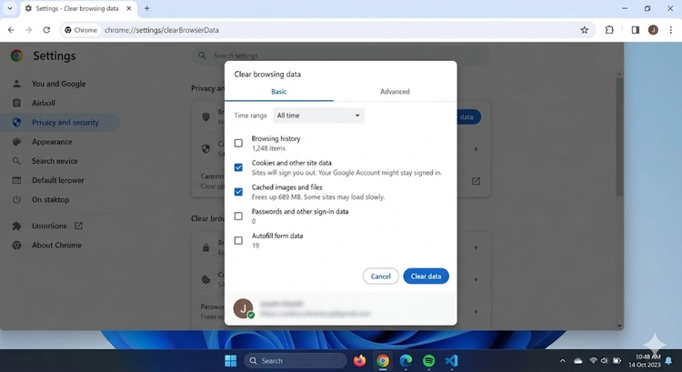Toggle the side panel icon
Screen dimensions: 682x372
click(x=635, y=30)
